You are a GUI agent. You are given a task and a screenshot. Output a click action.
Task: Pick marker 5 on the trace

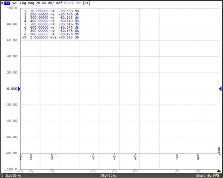114,156
